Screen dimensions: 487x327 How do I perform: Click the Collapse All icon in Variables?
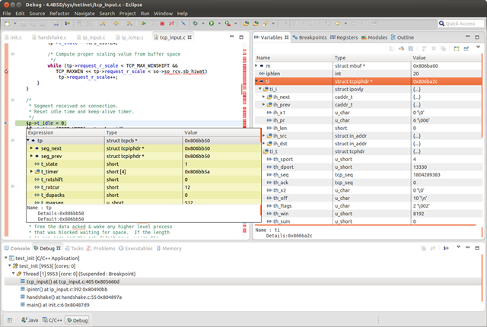pyautogui.click(x=411, y=49)
